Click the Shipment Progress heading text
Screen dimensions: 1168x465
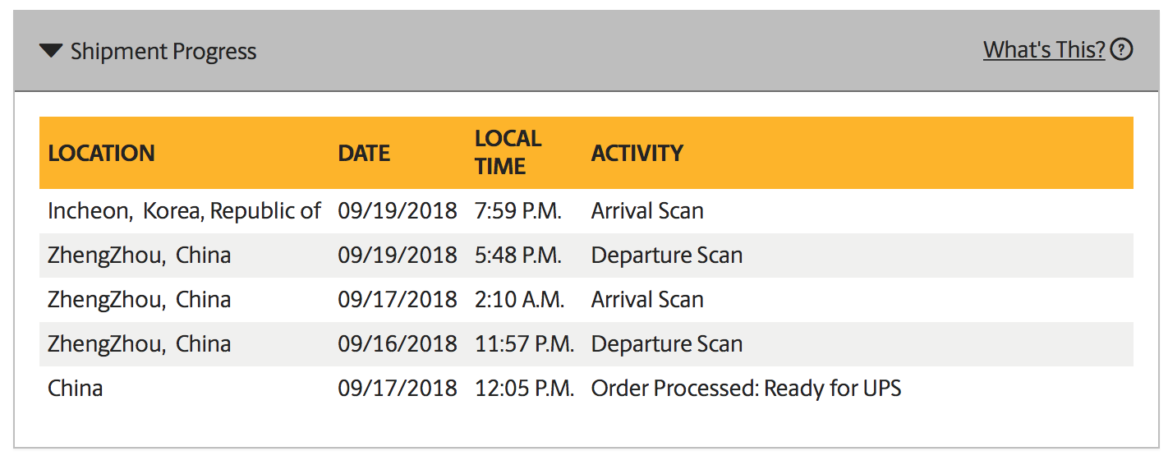point(163,52)
